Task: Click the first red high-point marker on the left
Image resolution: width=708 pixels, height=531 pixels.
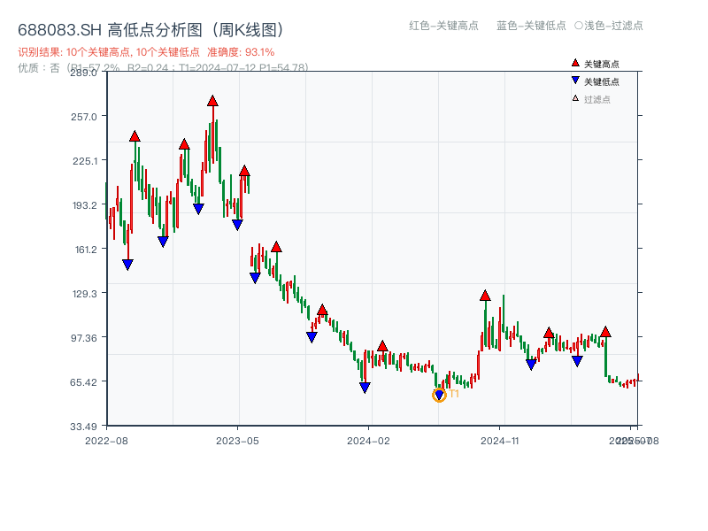Action: click(133, 136)
